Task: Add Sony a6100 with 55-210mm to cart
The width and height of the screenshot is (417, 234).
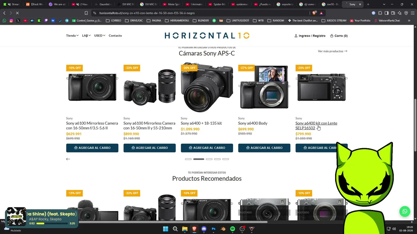Action: 150,148
